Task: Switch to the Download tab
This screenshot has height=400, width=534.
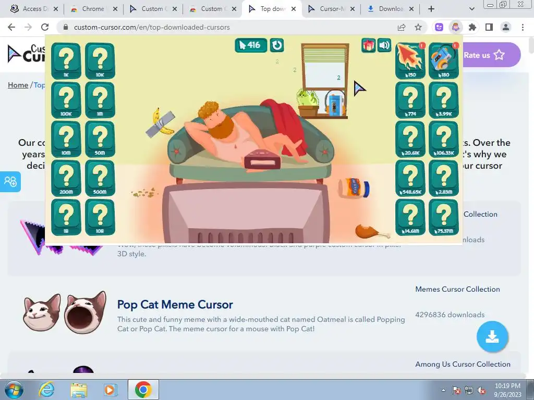Action: pyautogui.click(x=390, y=9)
